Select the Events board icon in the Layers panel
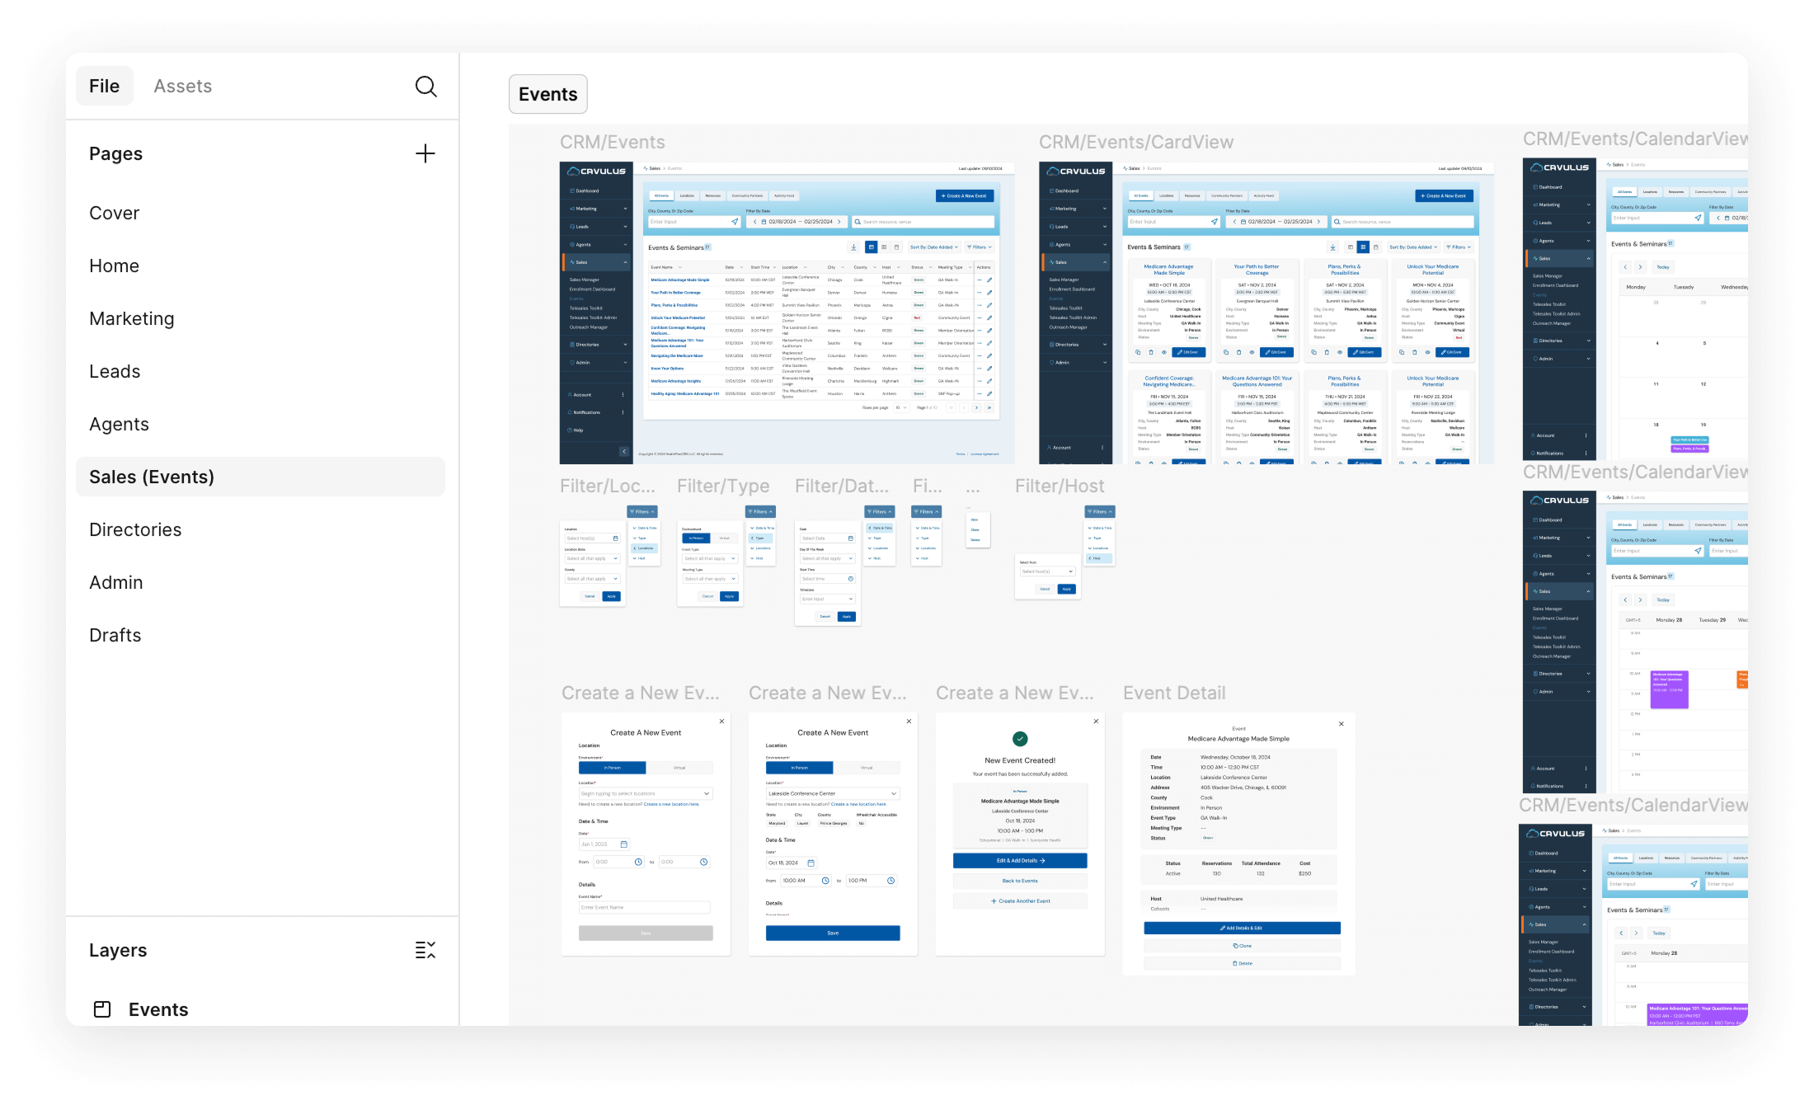Image resolution: width=1814 pixels, height=1105 pixels. coord(102,1009)
